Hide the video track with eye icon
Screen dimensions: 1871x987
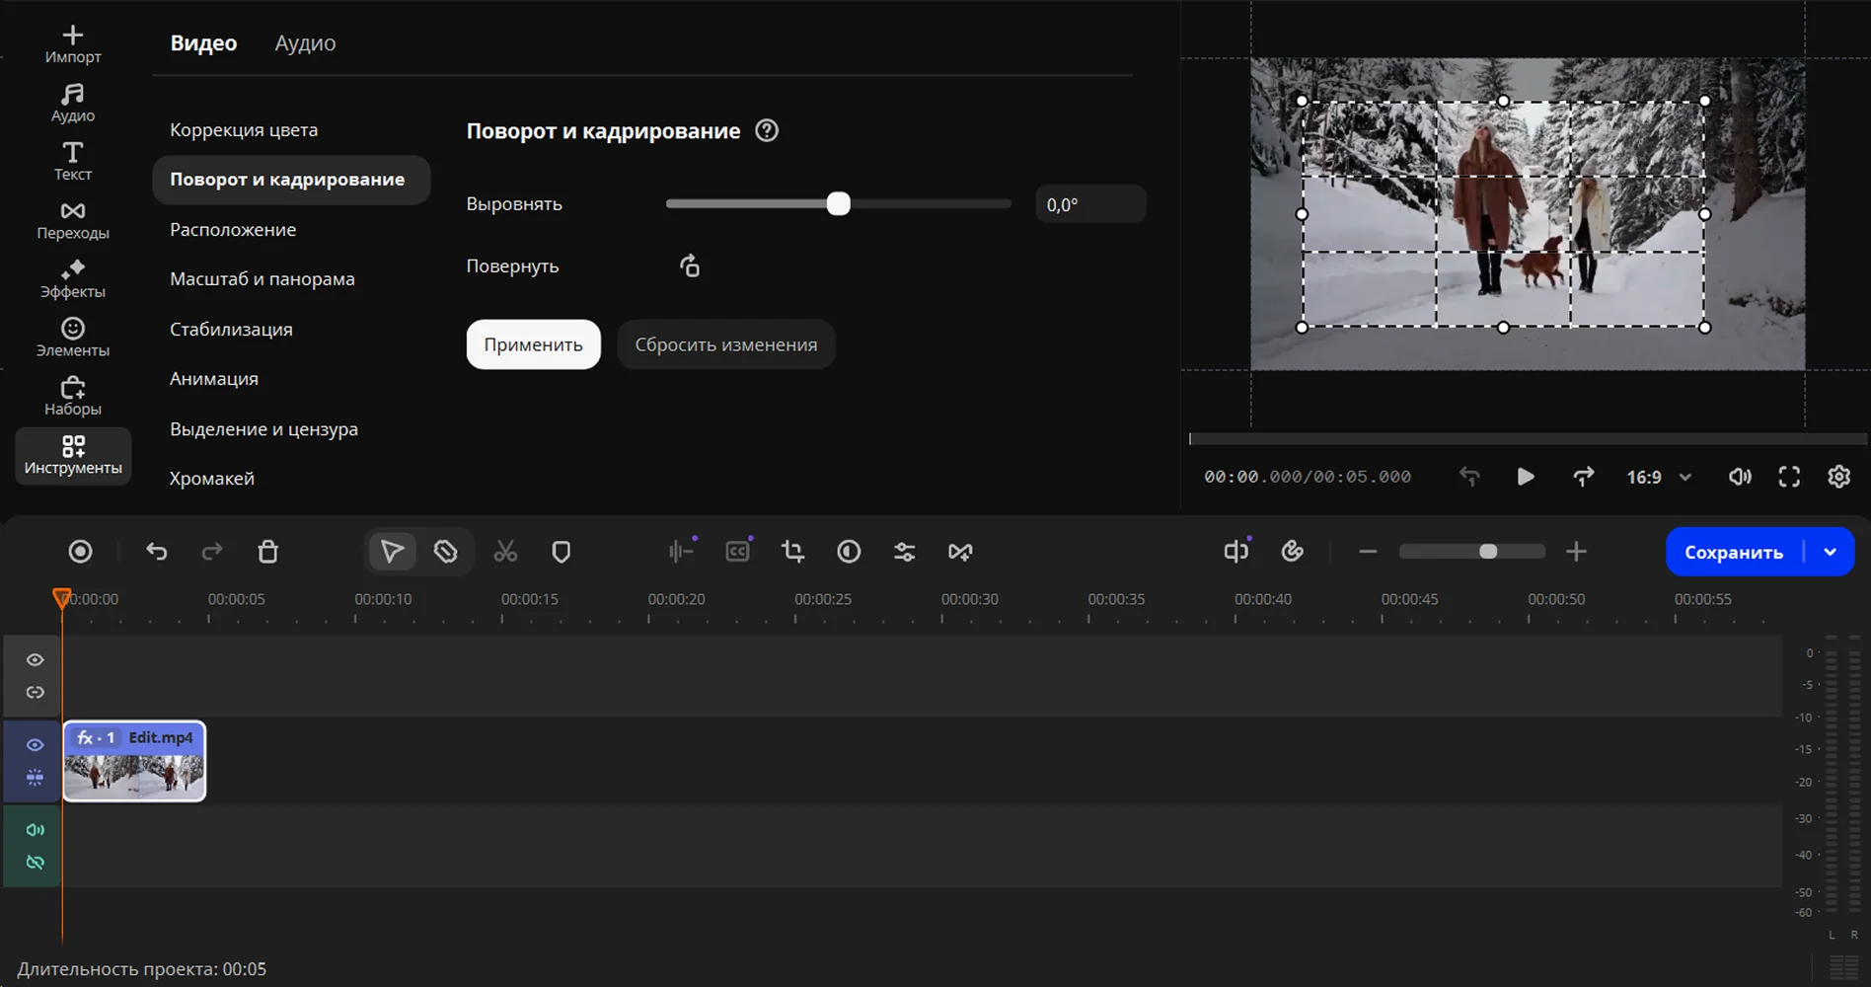[35, 745]
